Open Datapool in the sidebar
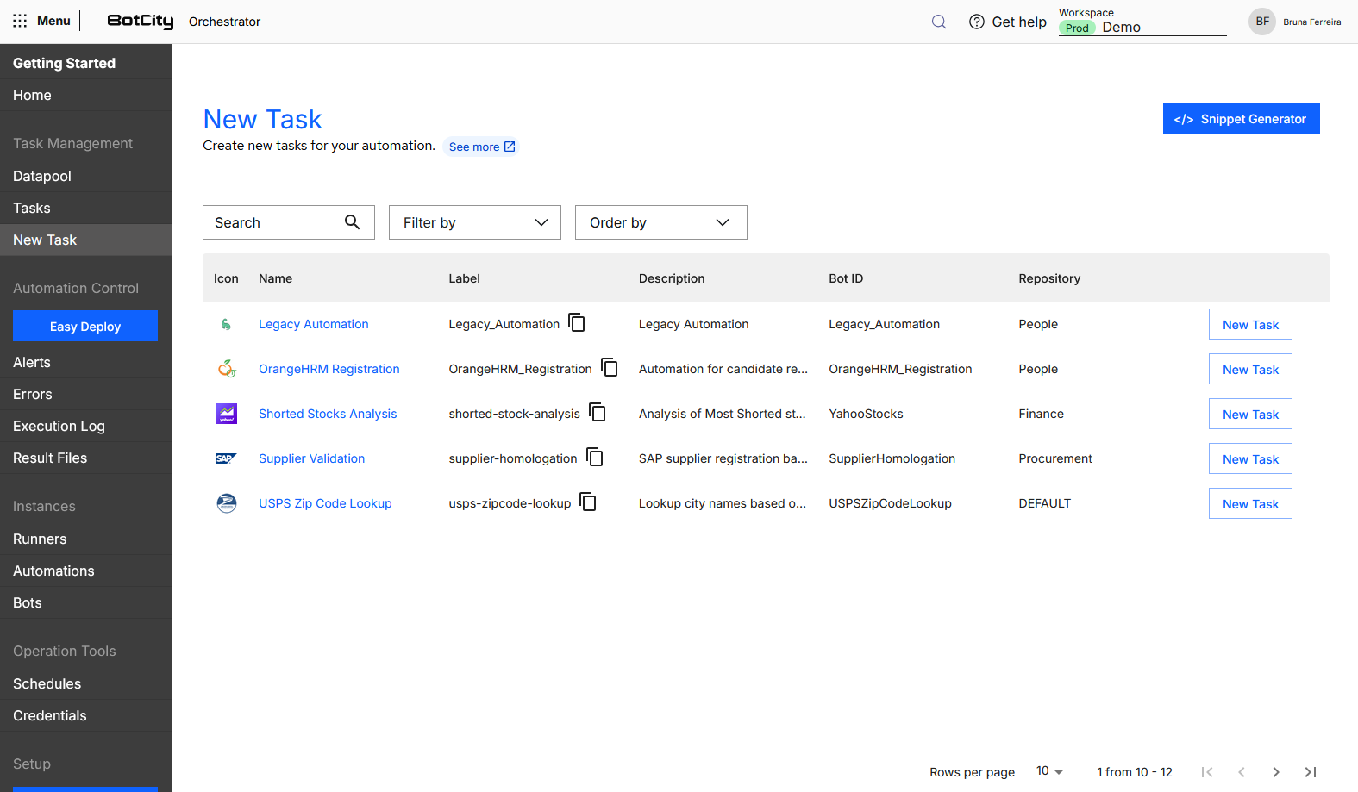Image resolution: width=1358 pixels, height=792 pixels. [x=85, y=176]
